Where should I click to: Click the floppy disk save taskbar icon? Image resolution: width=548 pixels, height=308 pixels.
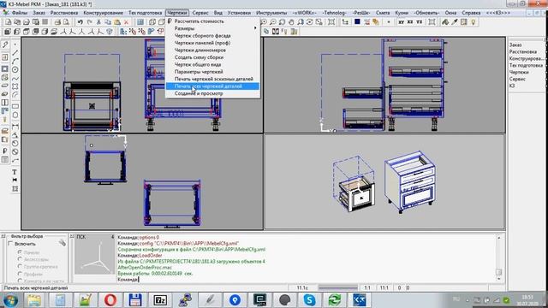coord(135,300)
